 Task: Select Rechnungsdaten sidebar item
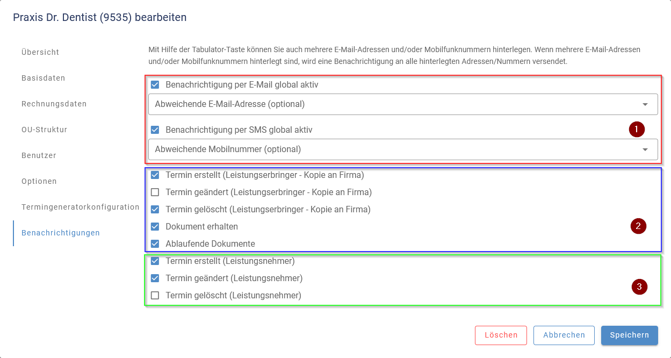coord(54,104)
